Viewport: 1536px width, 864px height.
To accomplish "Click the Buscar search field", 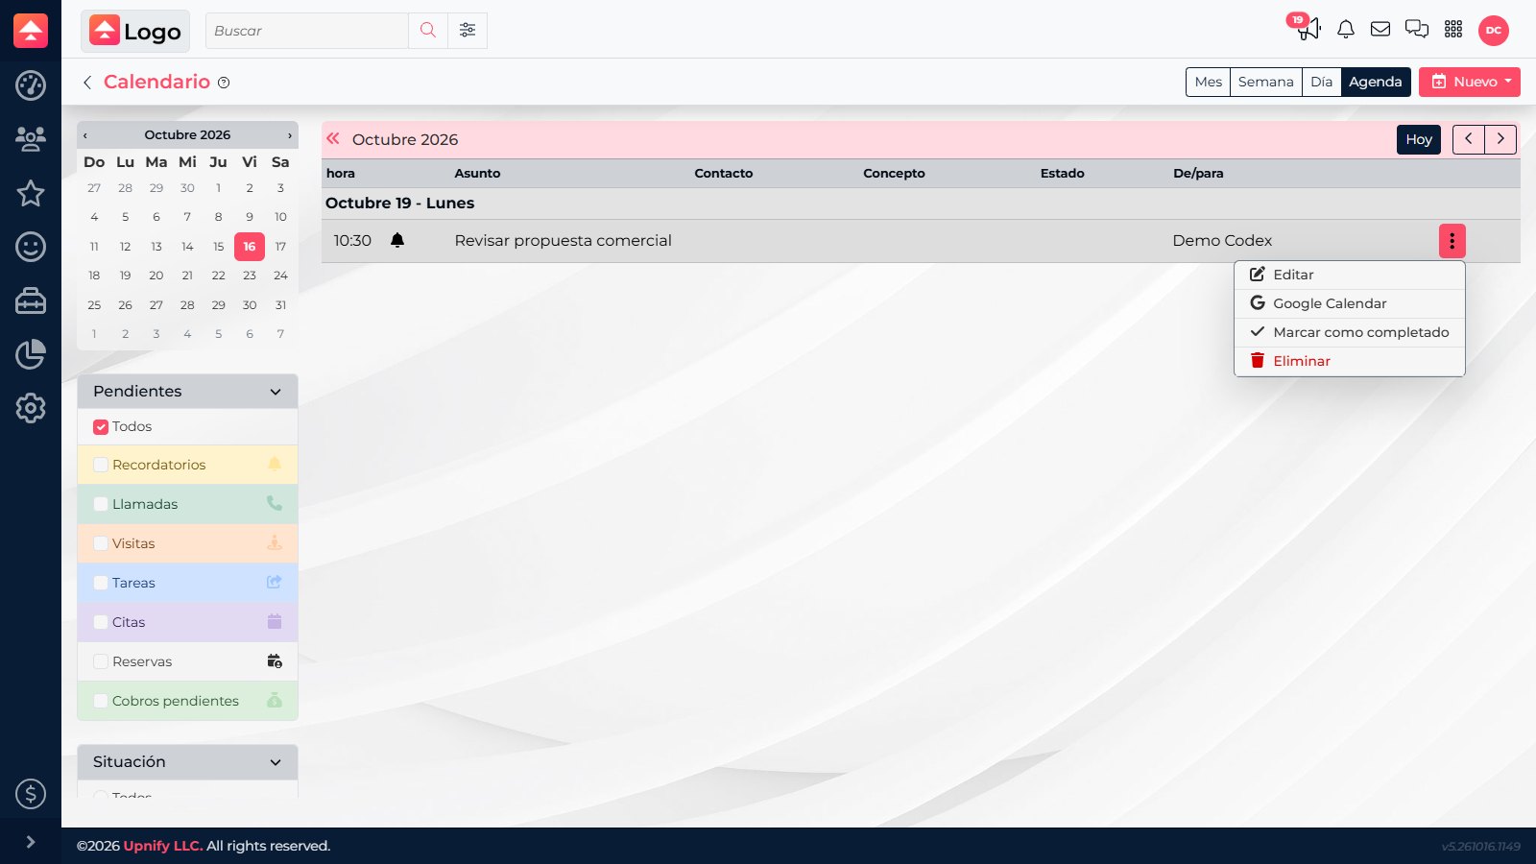I will [x=307, y=31].
